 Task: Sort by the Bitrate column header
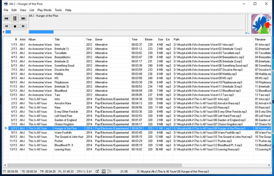149,39
